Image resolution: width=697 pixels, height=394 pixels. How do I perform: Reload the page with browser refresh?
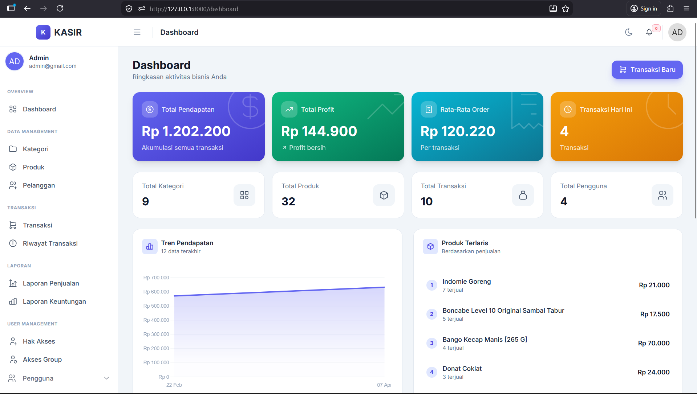click(60, 8)
